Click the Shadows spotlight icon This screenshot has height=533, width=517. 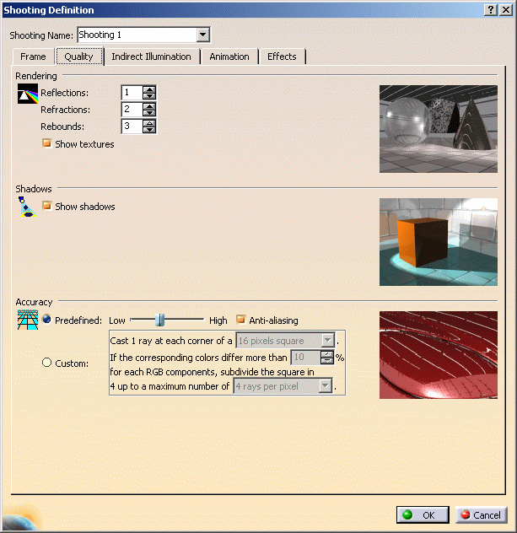pos(28,207)
